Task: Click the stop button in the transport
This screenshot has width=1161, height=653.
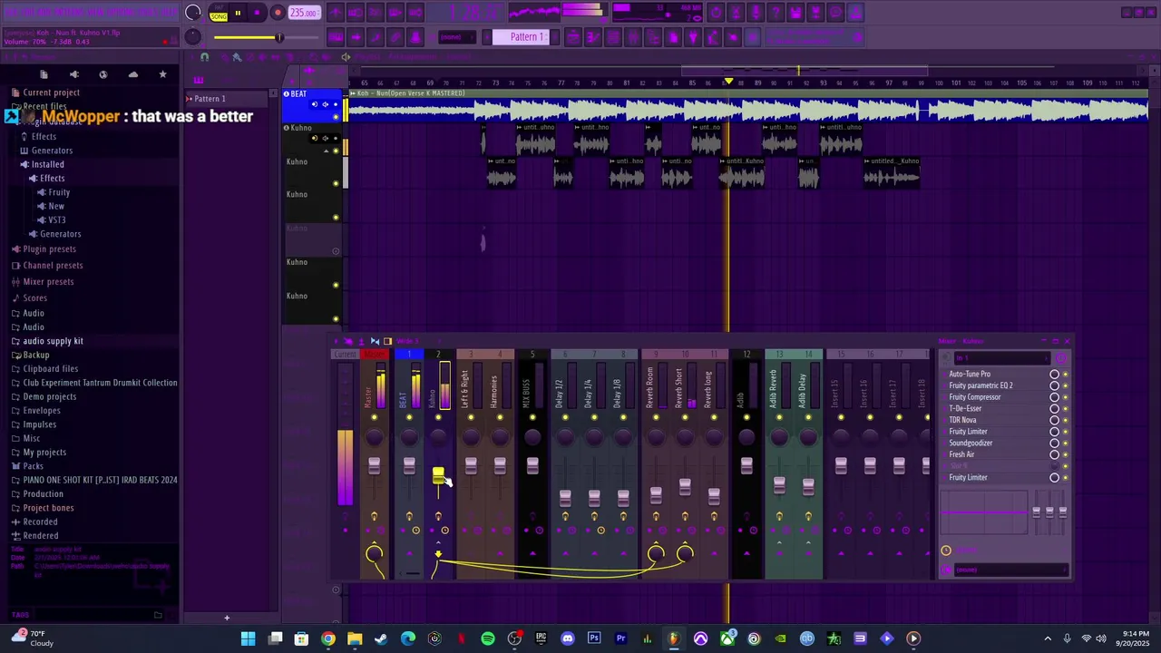Action: [x=258, y=13]
